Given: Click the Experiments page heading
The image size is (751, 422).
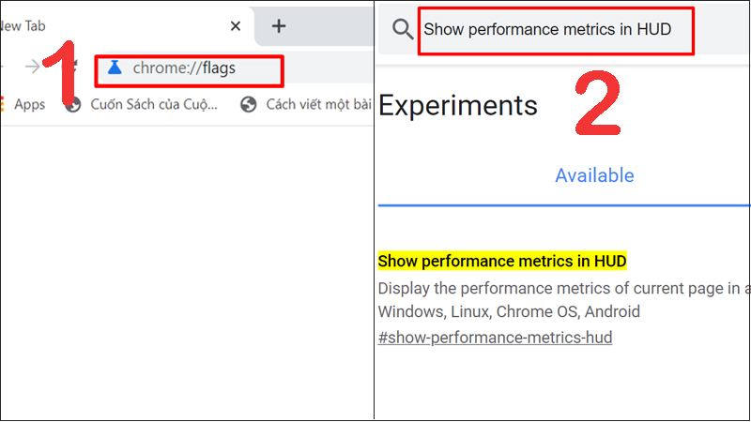Looking at the screenshot, I should 458,105.
